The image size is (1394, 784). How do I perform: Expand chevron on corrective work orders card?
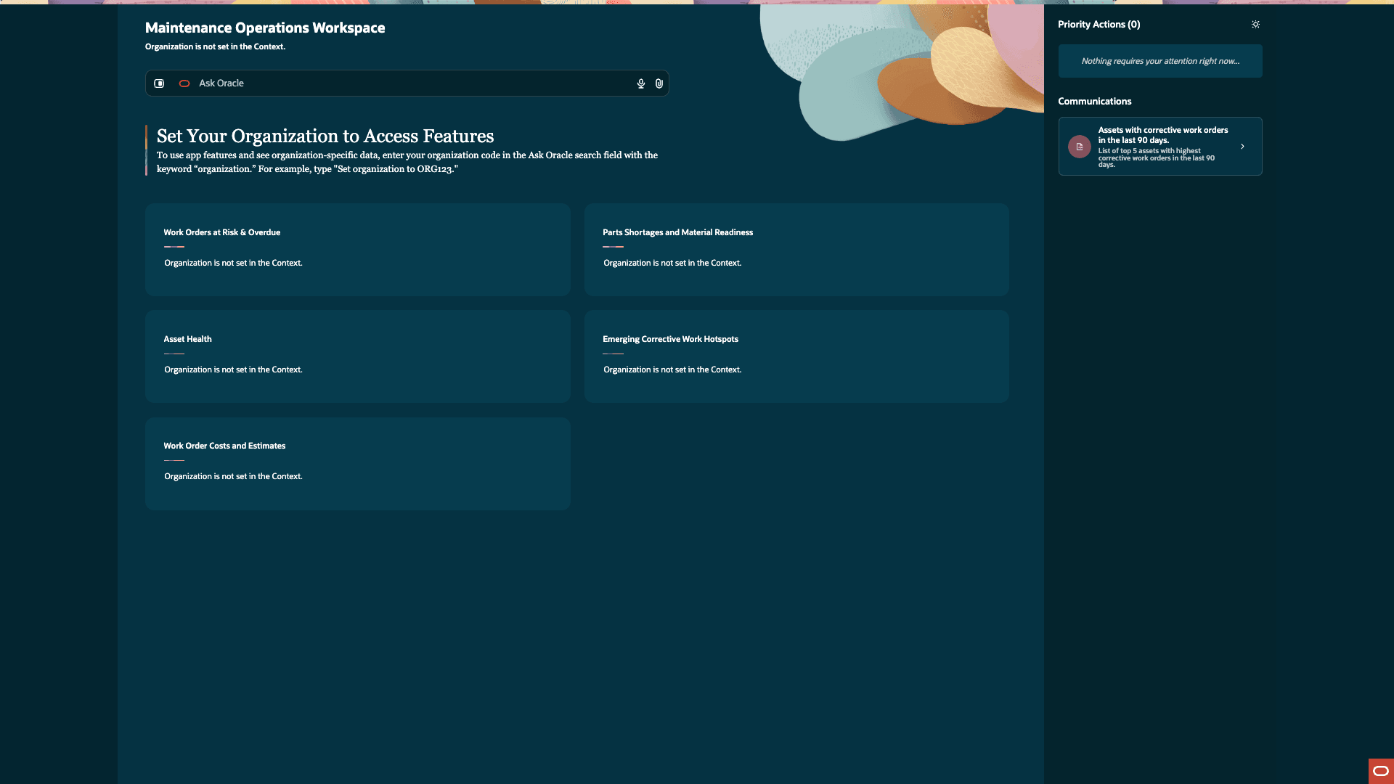(x=1242, y=147)
